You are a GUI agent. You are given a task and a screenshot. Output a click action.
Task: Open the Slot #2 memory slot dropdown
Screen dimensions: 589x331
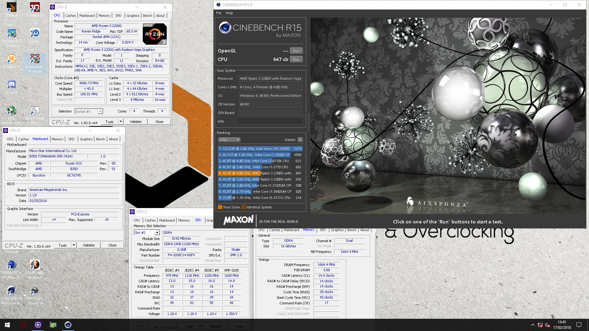tap(147, 233)
